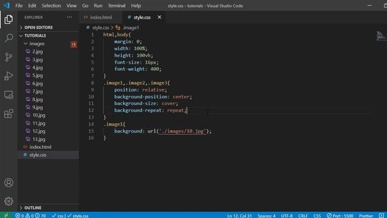Click the css | style.css status item

click(70, 216)
